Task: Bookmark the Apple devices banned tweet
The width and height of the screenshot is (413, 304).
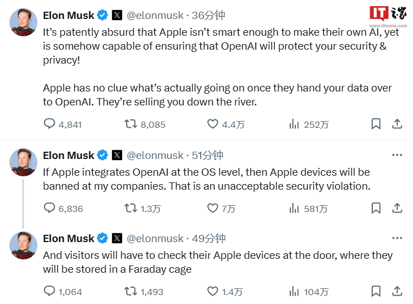Action: coord(376,208)
